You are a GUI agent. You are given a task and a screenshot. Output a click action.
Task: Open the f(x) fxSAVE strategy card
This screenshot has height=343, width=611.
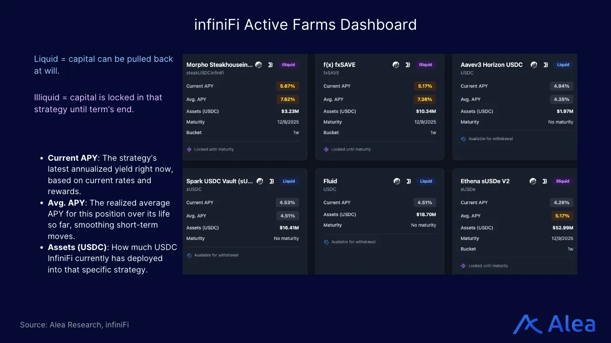(380, 107)
